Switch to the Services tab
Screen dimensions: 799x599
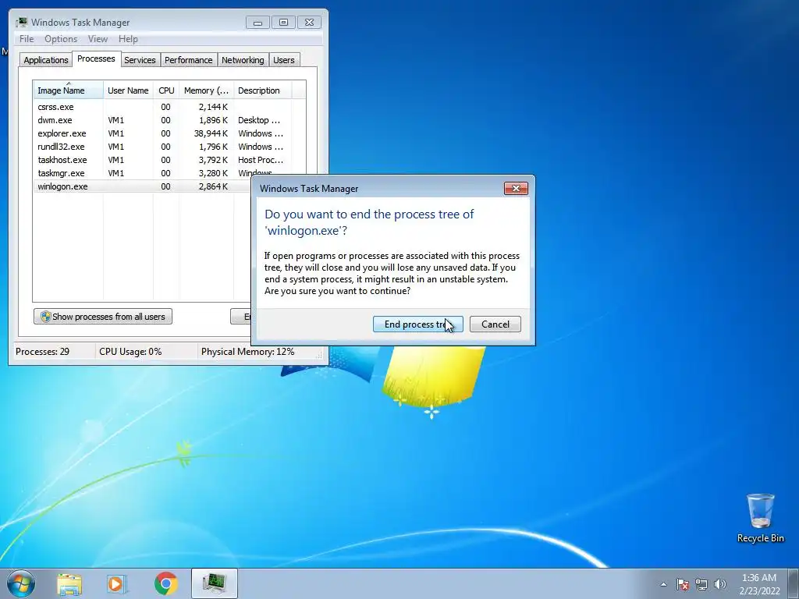pos(140,60)
